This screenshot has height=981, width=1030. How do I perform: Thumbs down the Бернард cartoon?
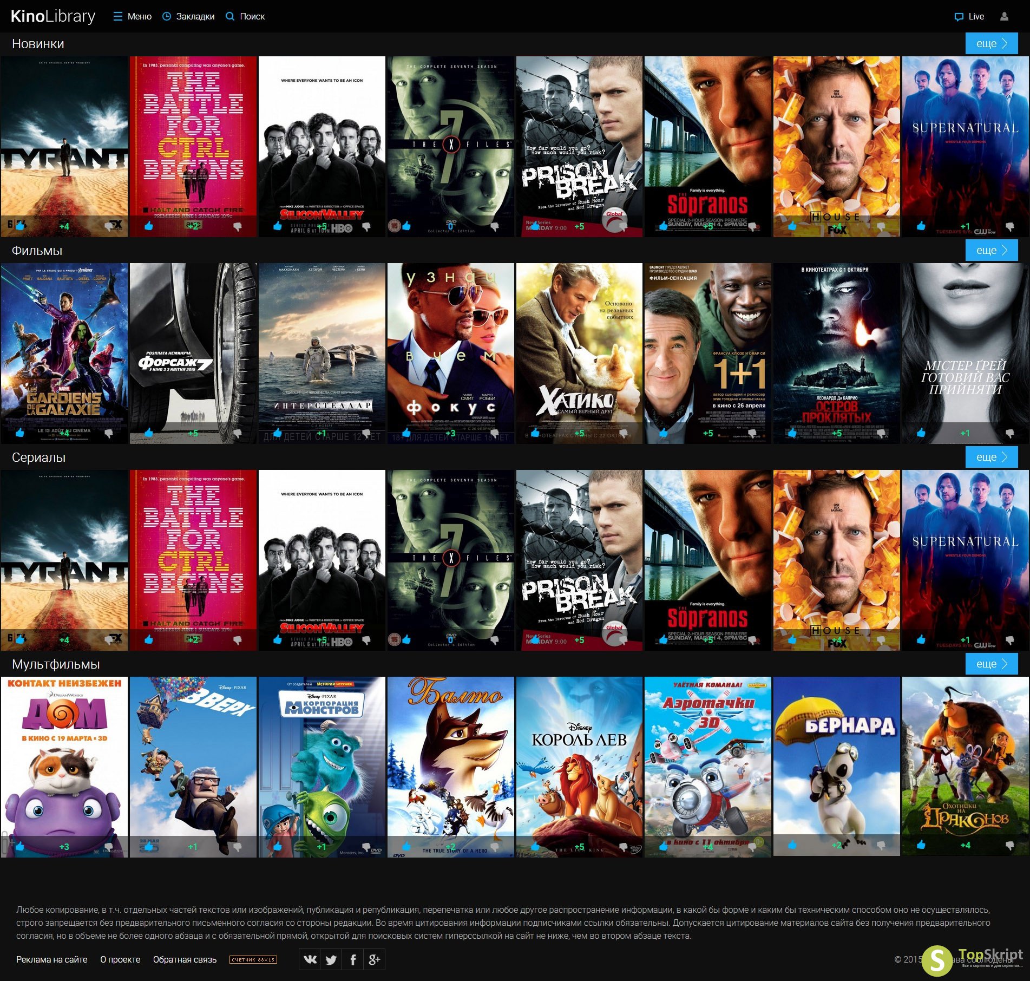coord(881,845)
